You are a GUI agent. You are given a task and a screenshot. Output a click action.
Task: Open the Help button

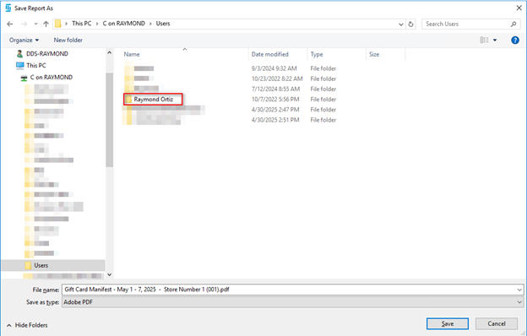click(515, 40)
